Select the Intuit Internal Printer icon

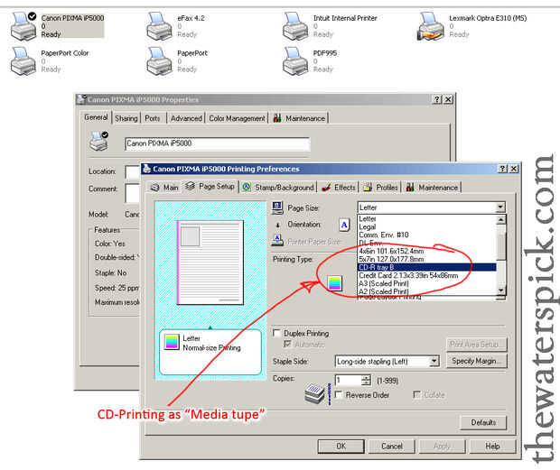[295, 26]
